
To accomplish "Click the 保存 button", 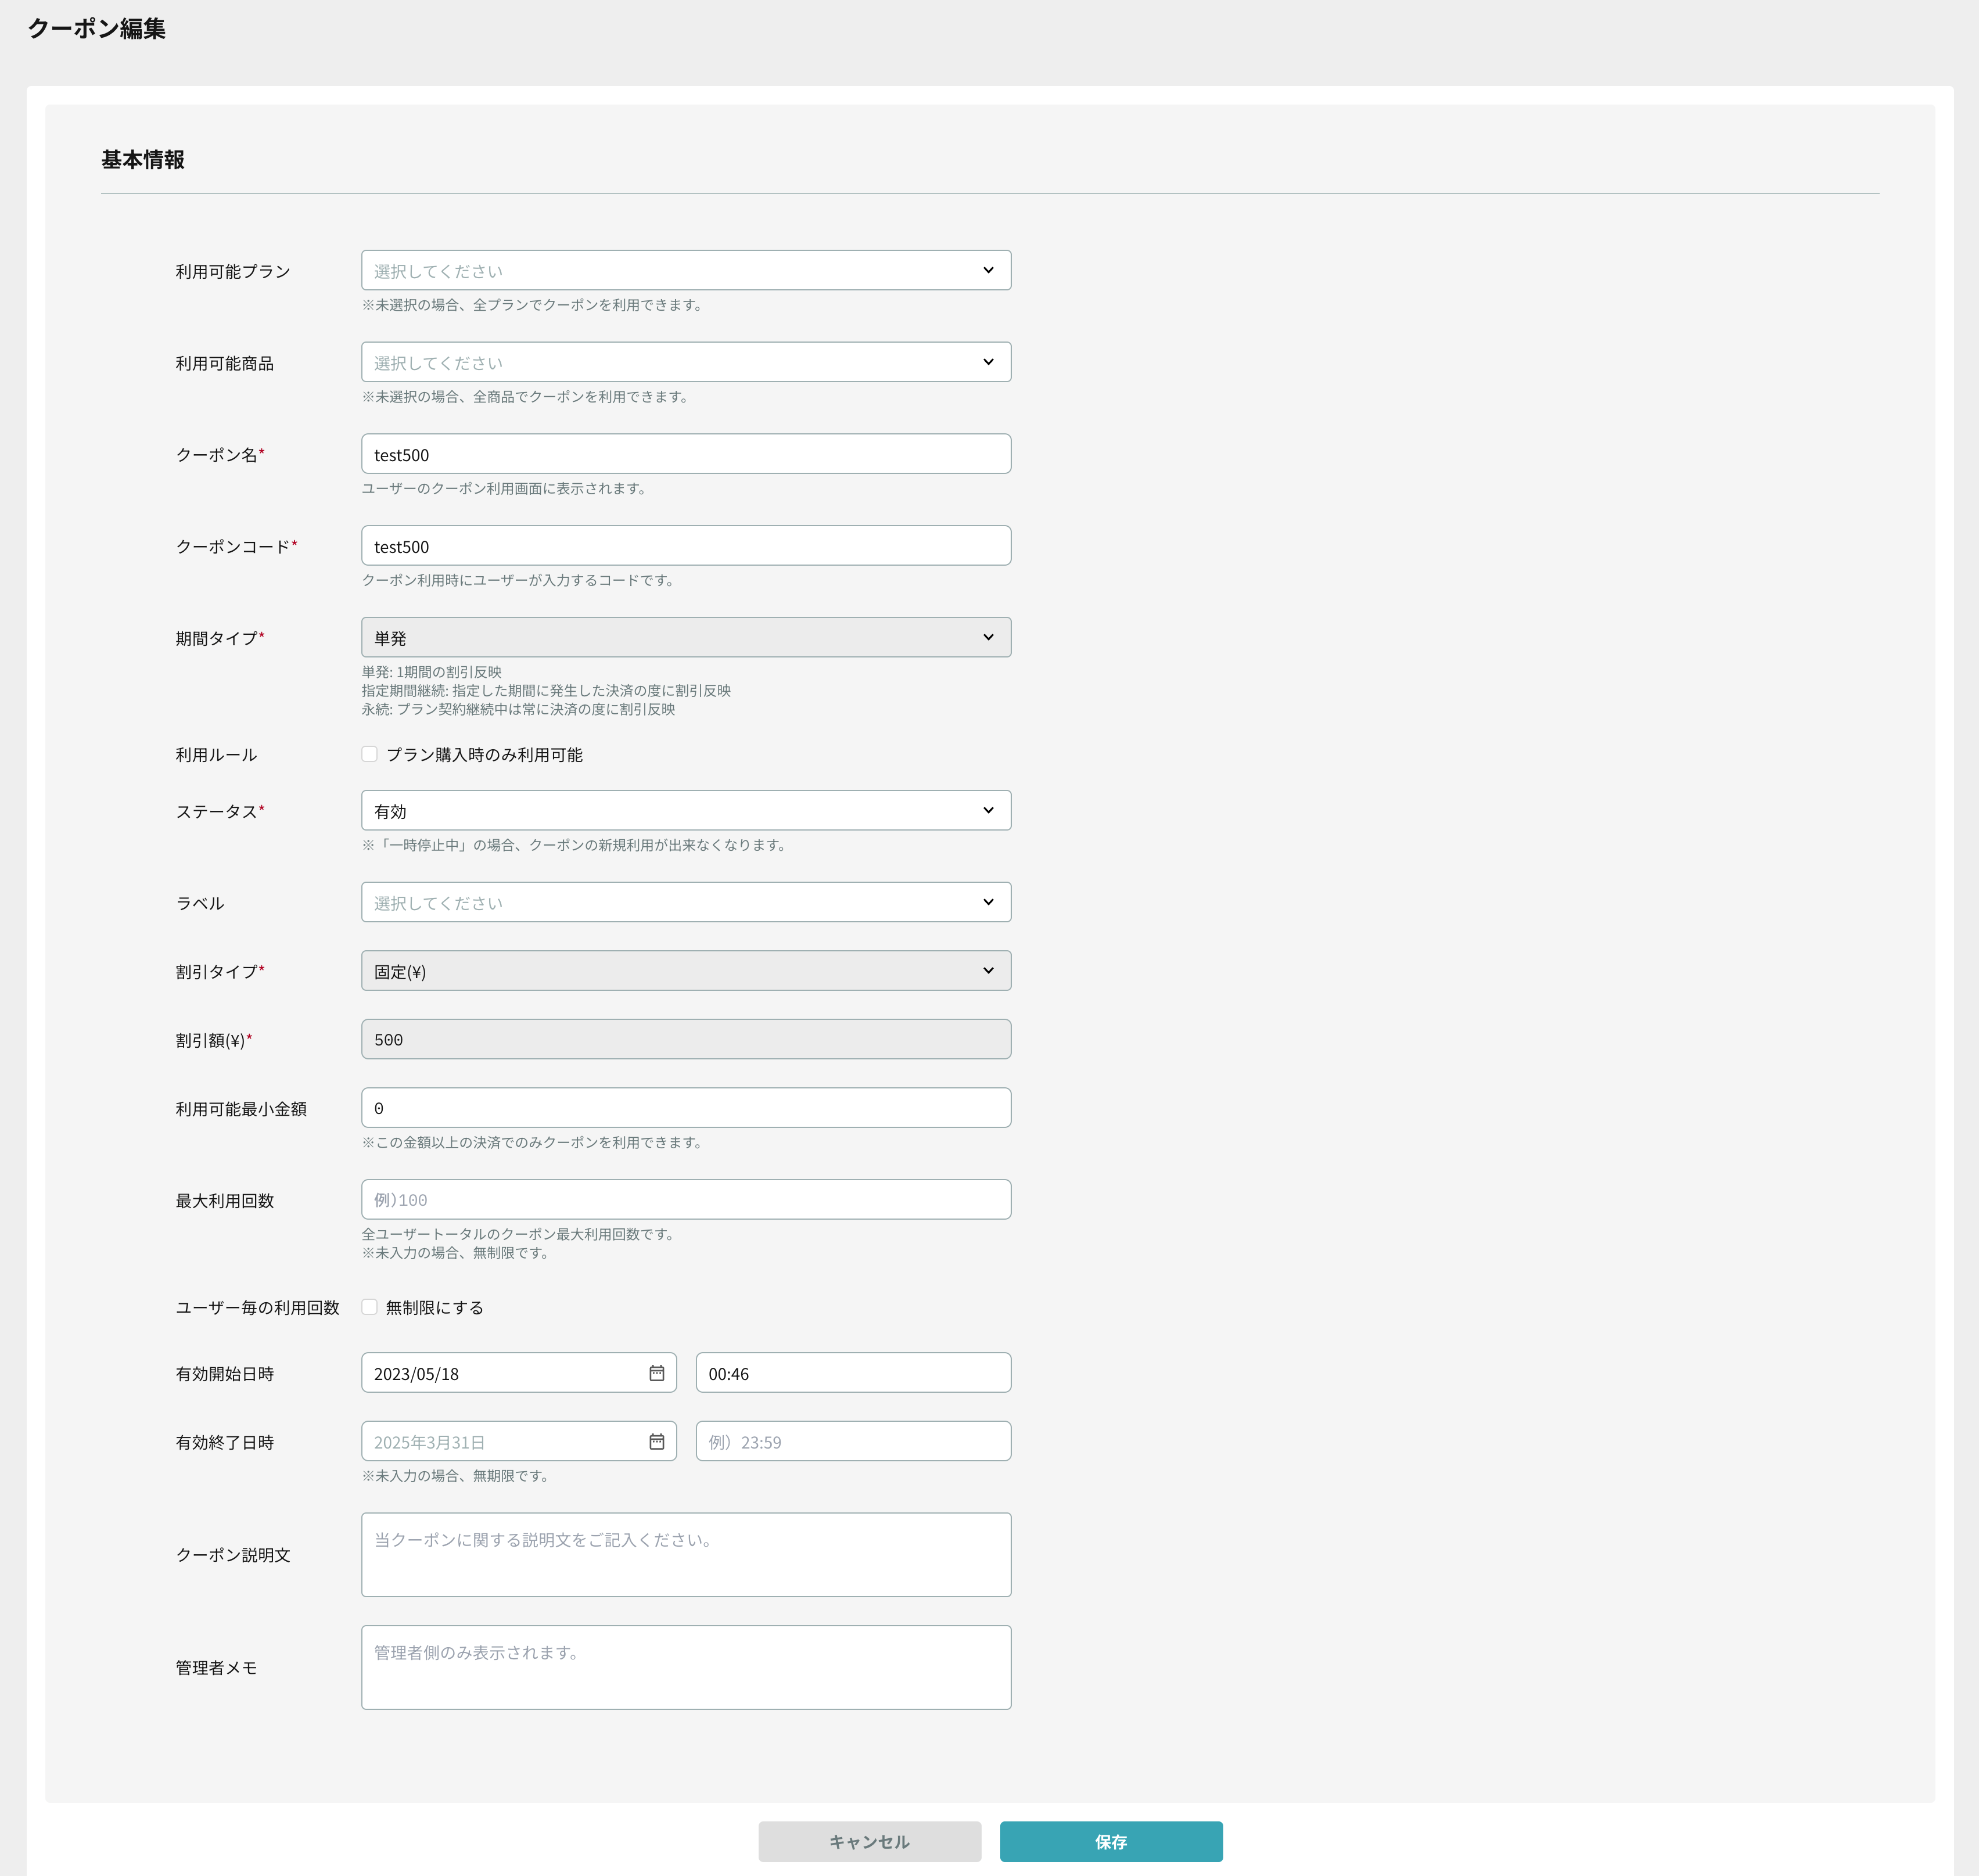I will [x=1111, y=1841].
